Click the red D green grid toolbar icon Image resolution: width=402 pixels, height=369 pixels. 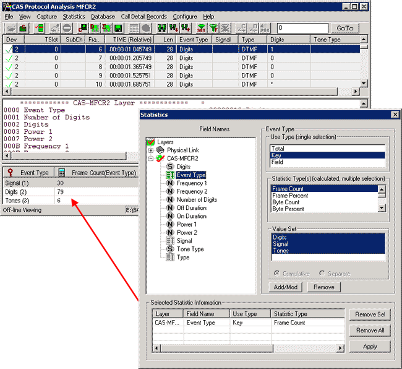pyautogui.click(x=95, y=28)
